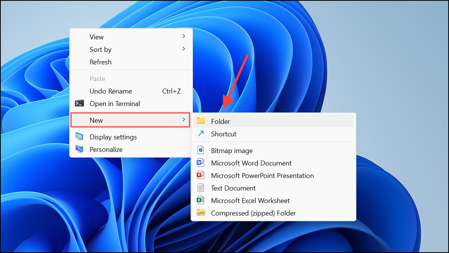The height and width of the screenshot is (253, 449).
Task: Open Display settings from the menu
Action: [x=131, y=137]
